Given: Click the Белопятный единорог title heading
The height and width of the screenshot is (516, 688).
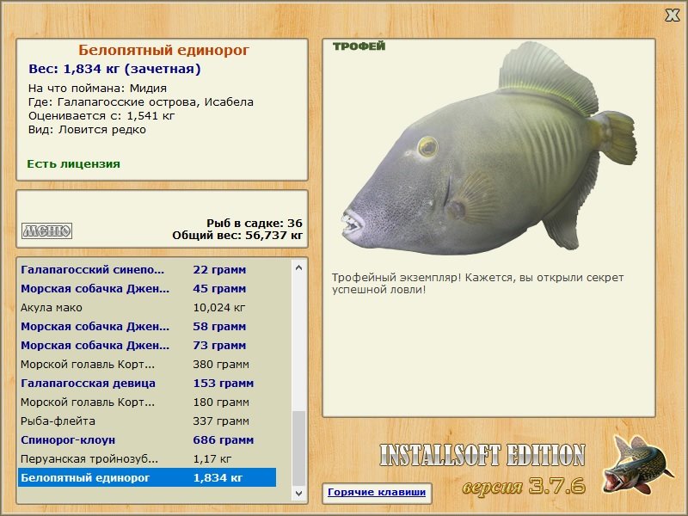Looking at the screenshot, I should (x=163, y=50).
